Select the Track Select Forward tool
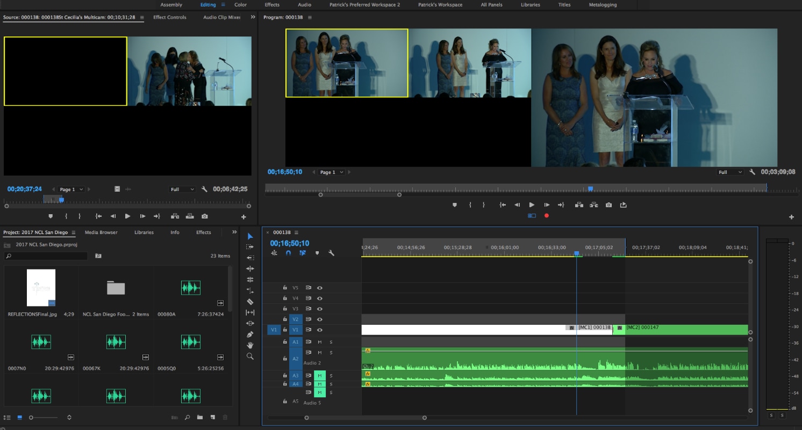The image size is (802, 430). [x=249, y=247]
